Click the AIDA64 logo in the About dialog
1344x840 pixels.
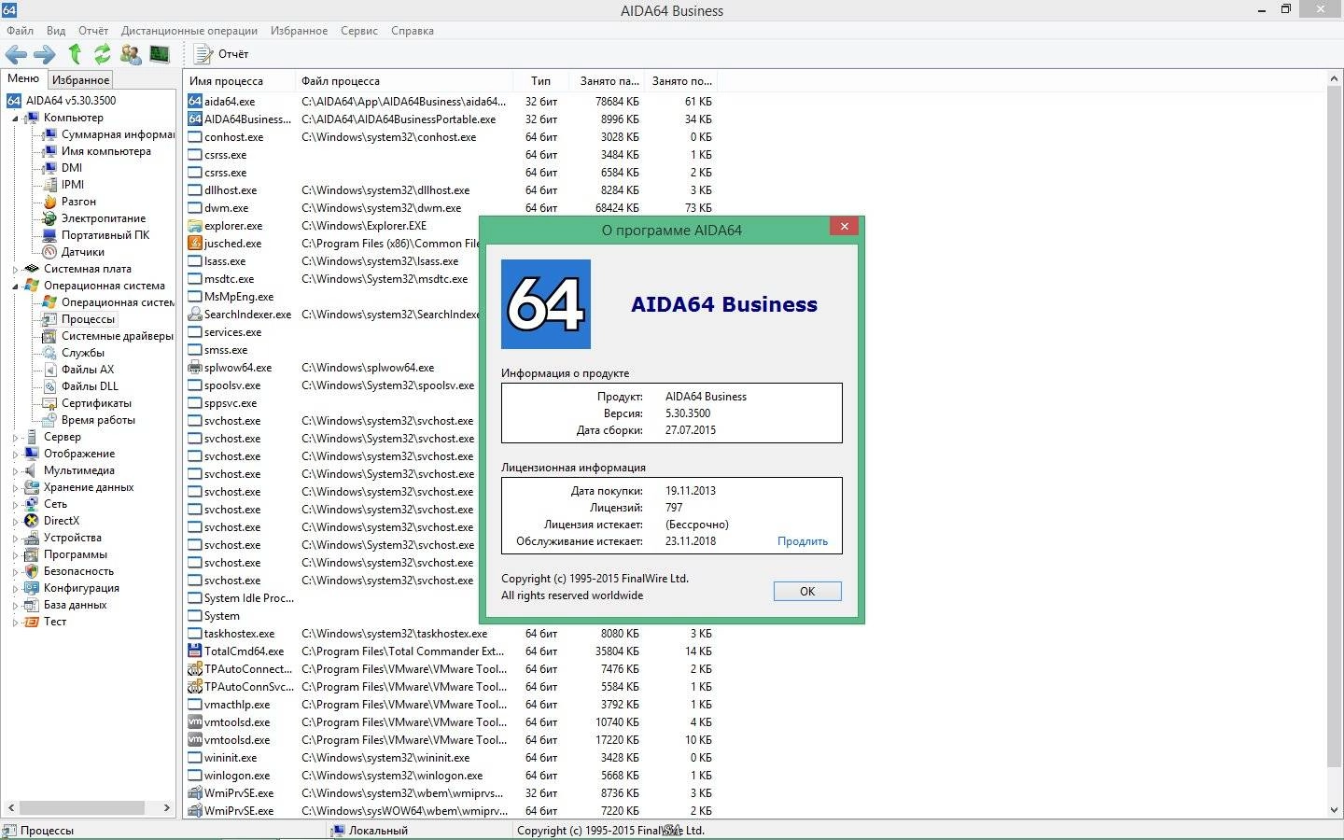click(x=546, y=304)
